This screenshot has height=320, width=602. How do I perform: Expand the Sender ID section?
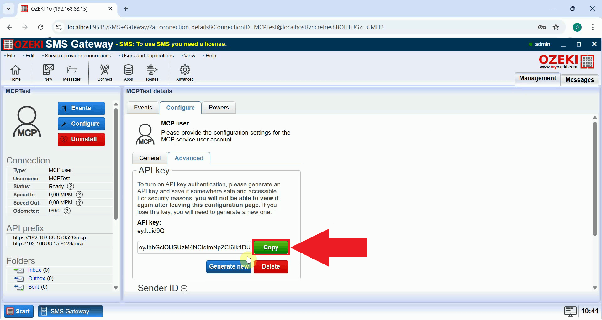pos(184,288)
